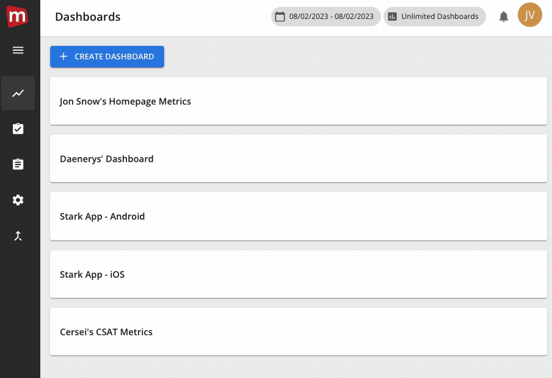Open the 08/02/2023 date range picker
Viewport: 552px width, 378px height.
click(x=331, y=17)
